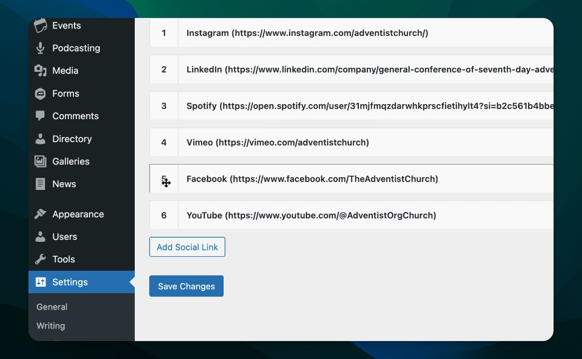Click the News document icon
Image resolution: width=582 pixels, height=359 pixels.
pos(40,184)
